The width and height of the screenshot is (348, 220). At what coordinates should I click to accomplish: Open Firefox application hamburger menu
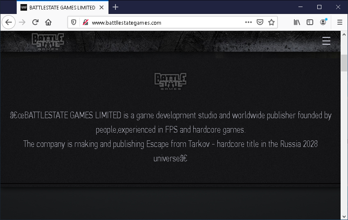339,23
